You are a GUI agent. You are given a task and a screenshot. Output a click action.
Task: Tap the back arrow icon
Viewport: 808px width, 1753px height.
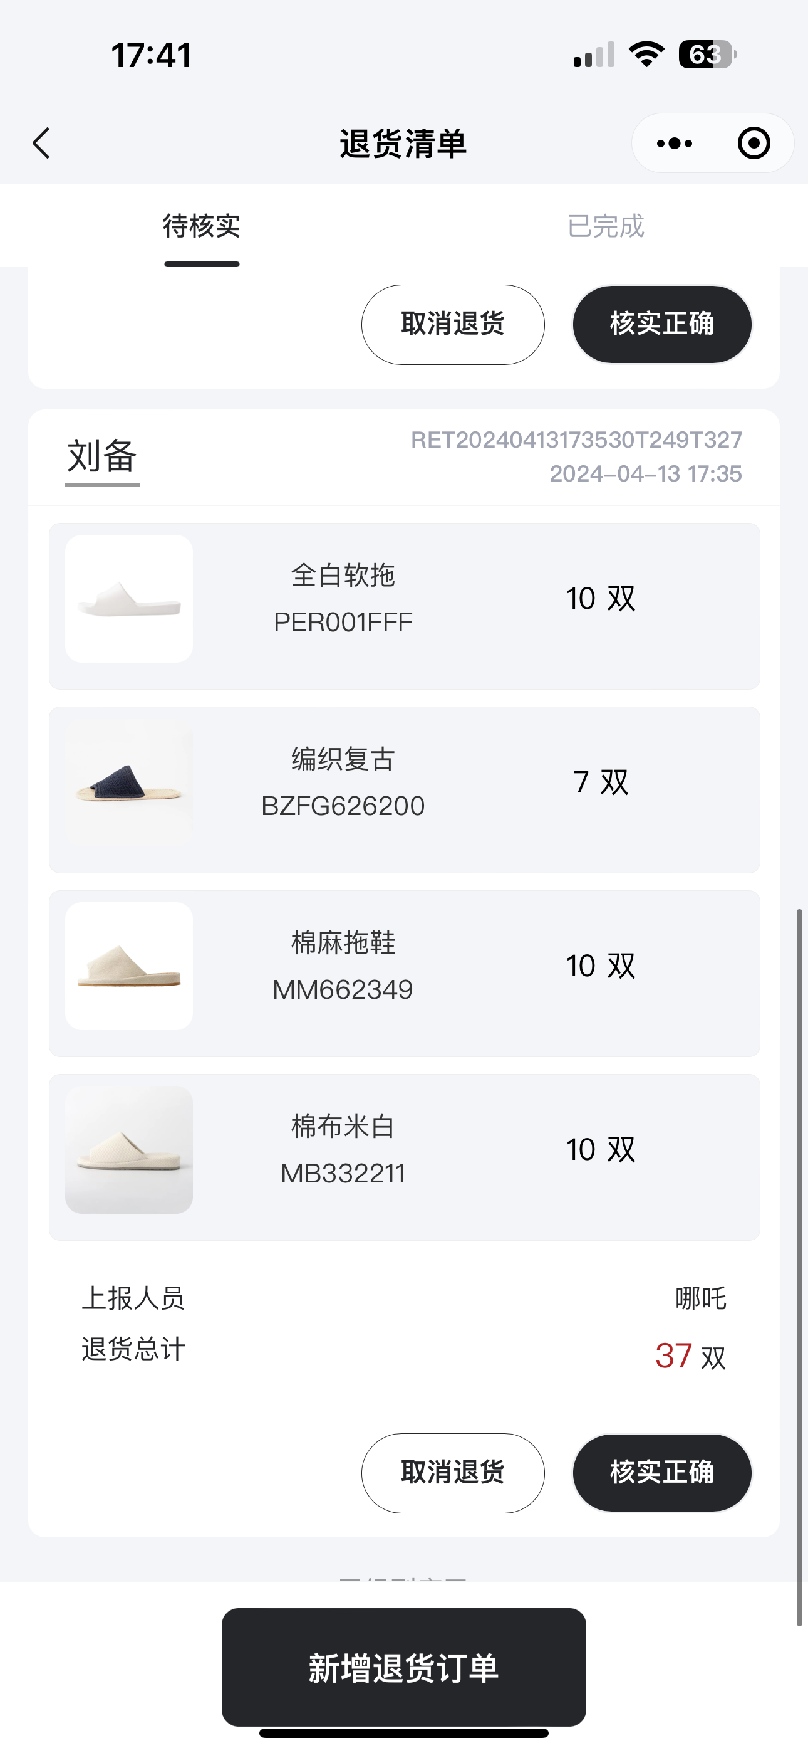(x=42, y=143)
